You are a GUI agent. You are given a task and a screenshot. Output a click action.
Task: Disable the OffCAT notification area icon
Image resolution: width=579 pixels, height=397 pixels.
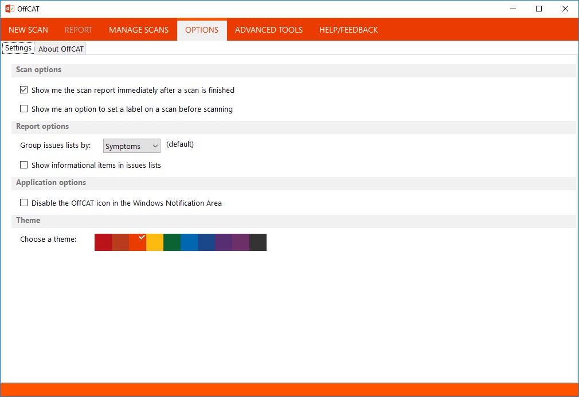click(24, 203)
